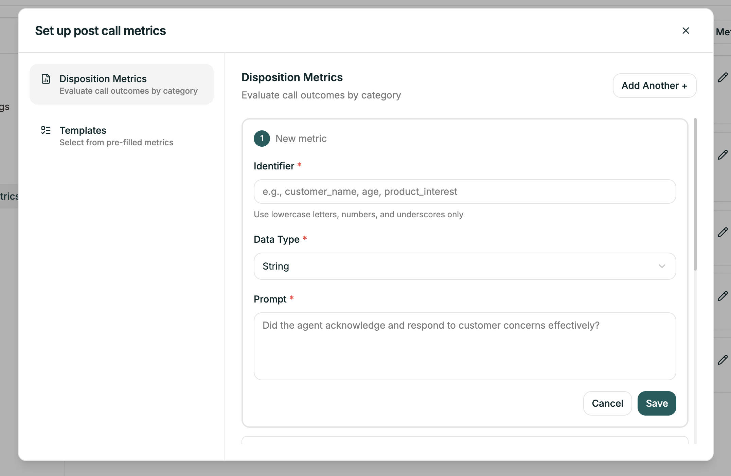Click the numbered badge next to New metric

pyautogui.click(x=262, y=139)
